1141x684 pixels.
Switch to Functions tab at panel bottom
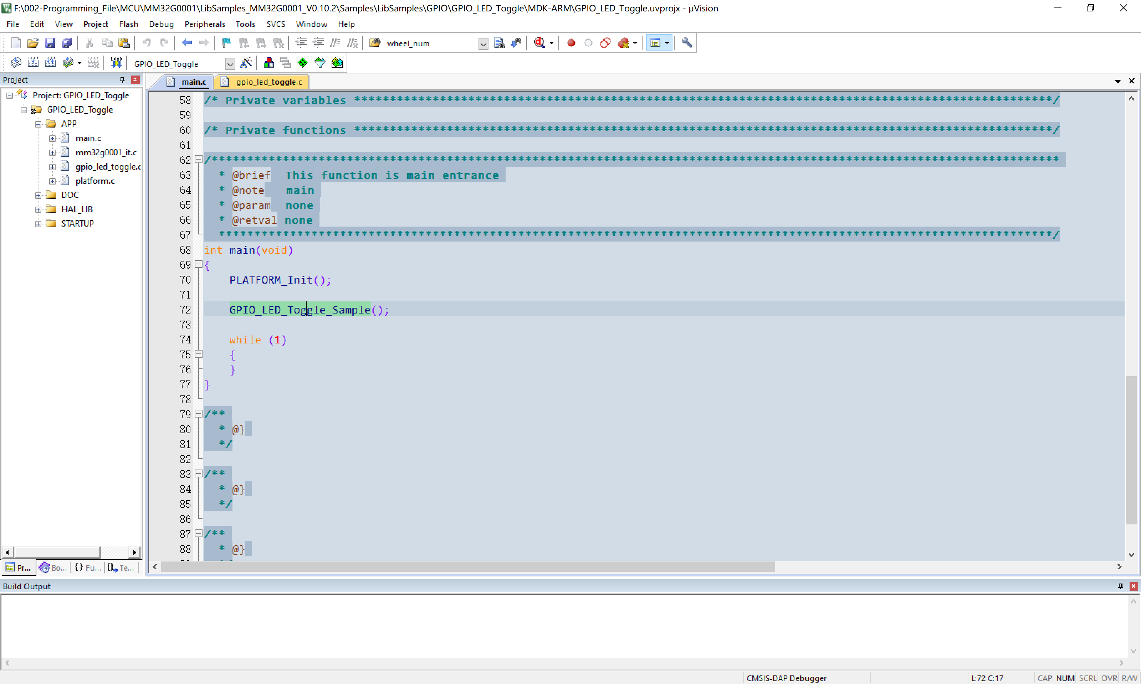(88, 568)
